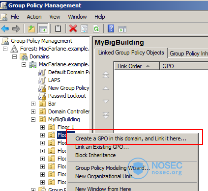The width and height of the screenshot is (208, 191).
Task: Open the Action menu
Action: [x=34, y=17]
